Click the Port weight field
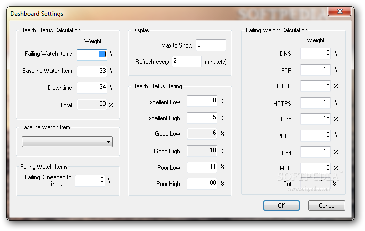The width and height of the screenshot is (365, 231). pyautogui.click(x=316, y=152)
